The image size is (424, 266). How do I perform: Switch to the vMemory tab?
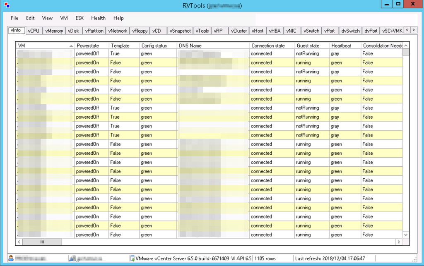point(54,31)
